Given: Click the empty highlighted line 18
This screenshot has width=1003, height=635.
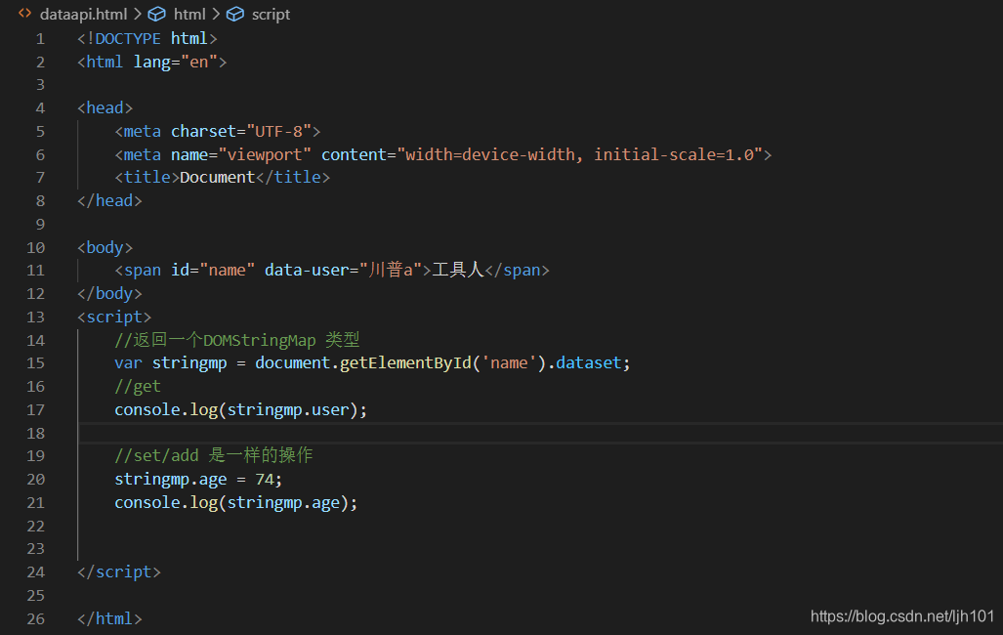Looking at the screenshot, I should (x=540, y=434).
